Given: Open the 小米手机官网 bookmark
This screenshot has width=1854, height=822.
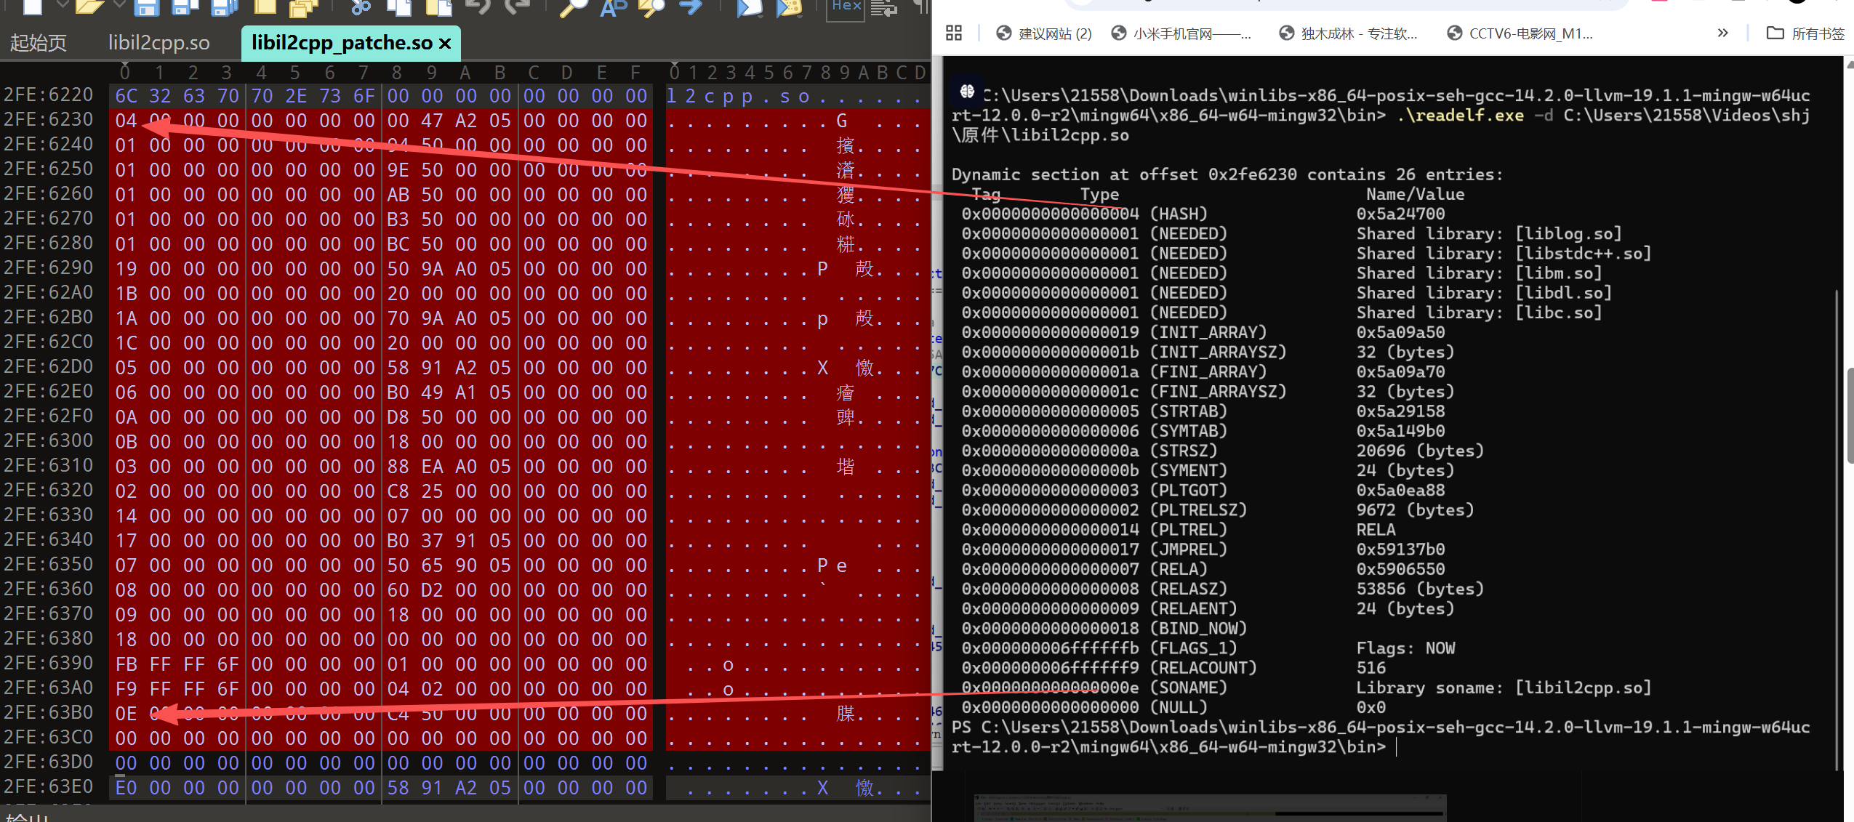Looking at the screenshot, I should (x=1181, y=33).
